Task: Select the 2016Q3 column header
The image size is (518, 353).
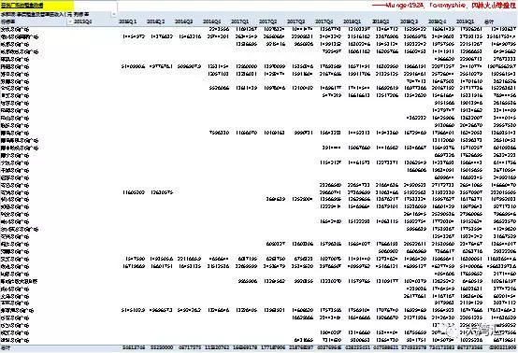Action: (x=183, y=21)
